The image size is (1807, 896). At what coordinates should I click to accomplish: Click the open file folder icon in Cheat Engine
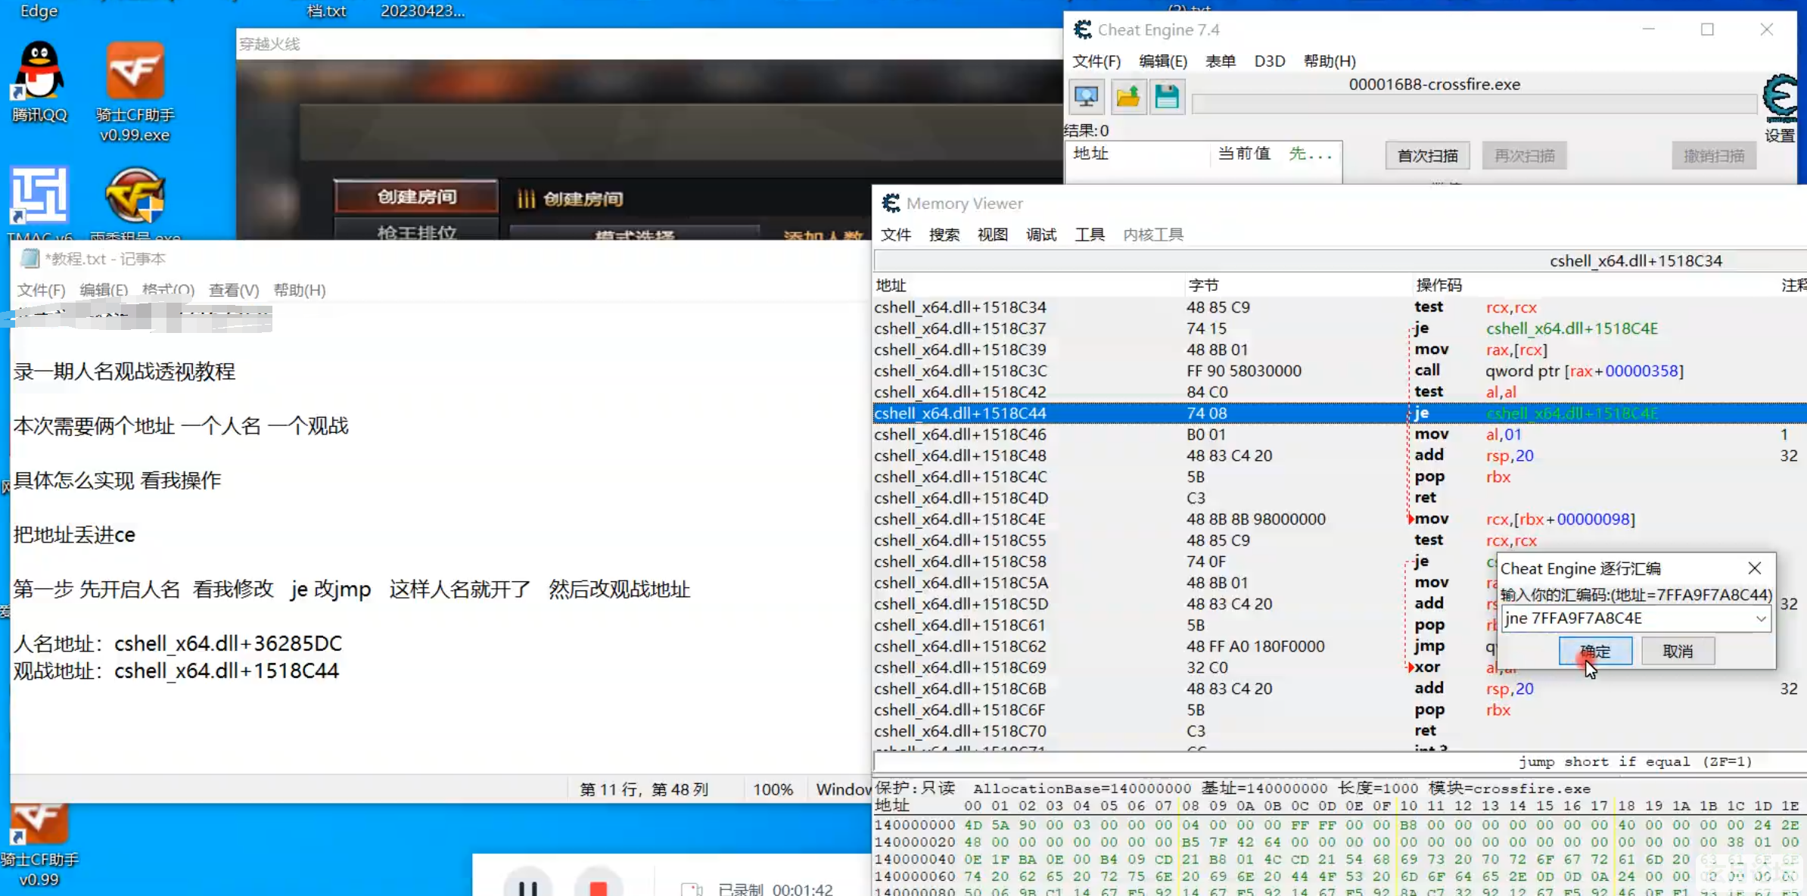1127,97
